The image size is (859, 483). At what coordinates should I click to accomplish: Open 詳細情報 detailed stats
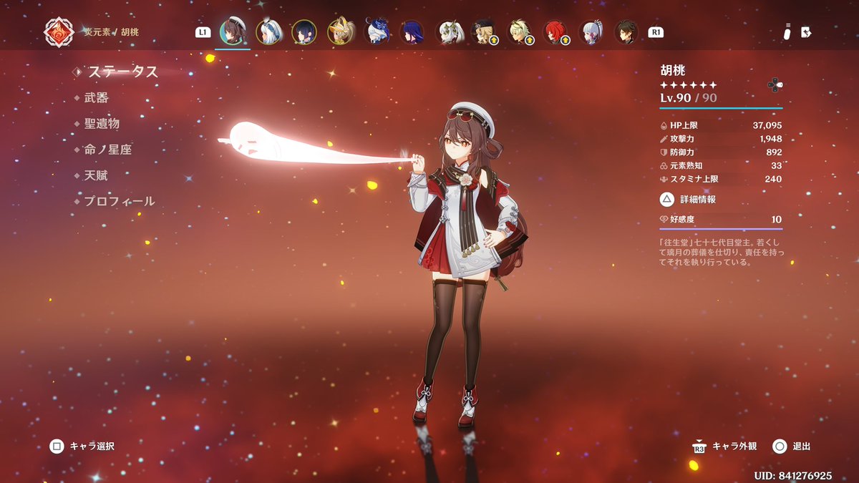[688, 200]
